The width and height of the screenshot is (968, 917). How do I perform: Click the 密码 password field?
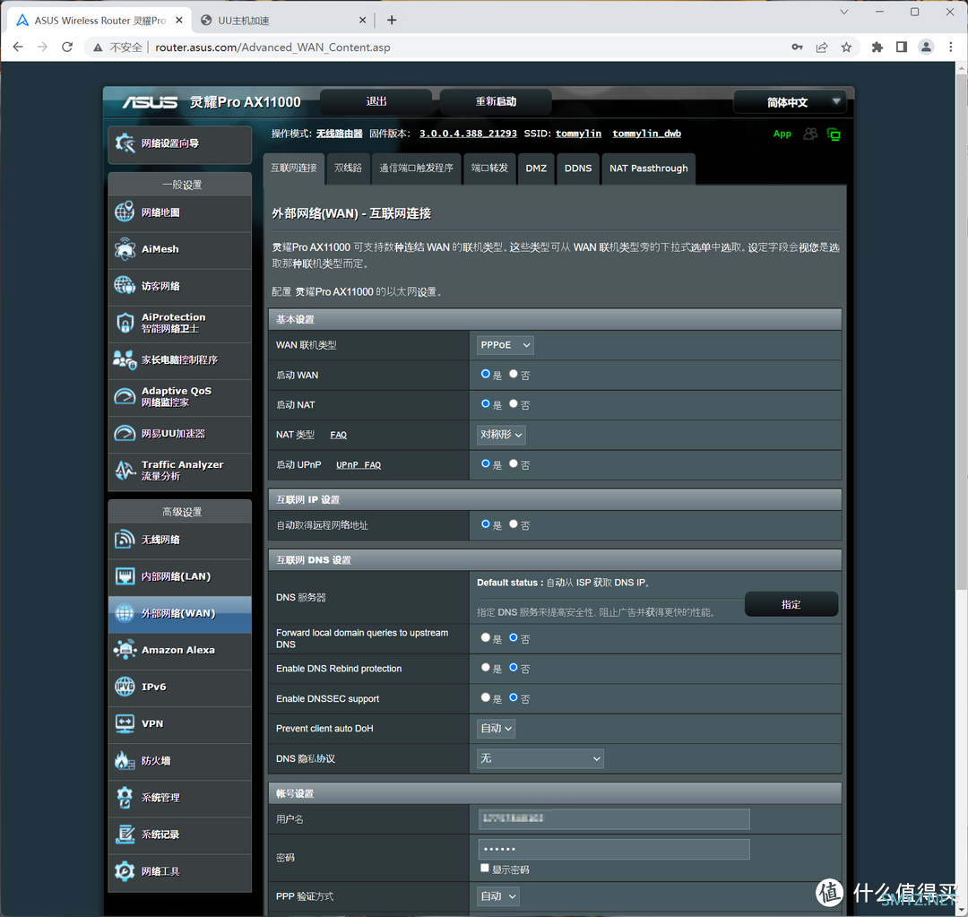pos(614,849)
